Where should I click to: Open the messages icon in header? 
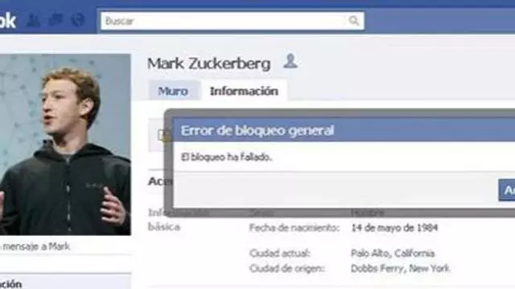[x=56, y=19]
